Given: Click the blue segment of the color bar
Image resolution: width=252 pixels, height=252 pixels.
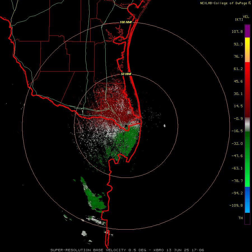Looking at the screenshot, I should 247,200.
